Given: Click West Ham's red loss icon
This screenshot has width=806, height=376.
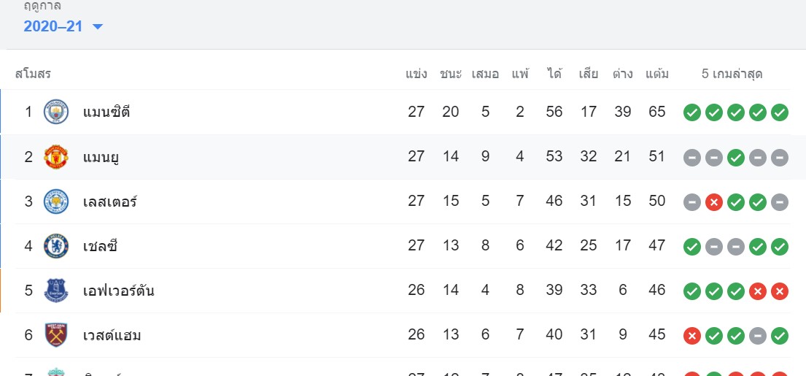Looking at the screenshot, I should 692,337.
